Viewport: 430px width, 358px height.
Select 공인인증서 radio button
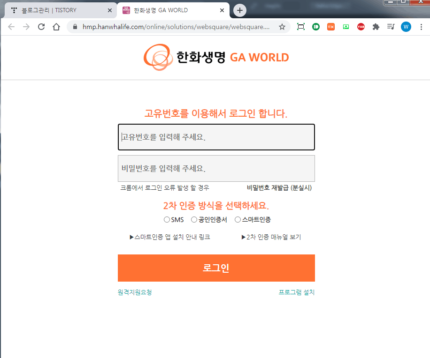point(194,219)
